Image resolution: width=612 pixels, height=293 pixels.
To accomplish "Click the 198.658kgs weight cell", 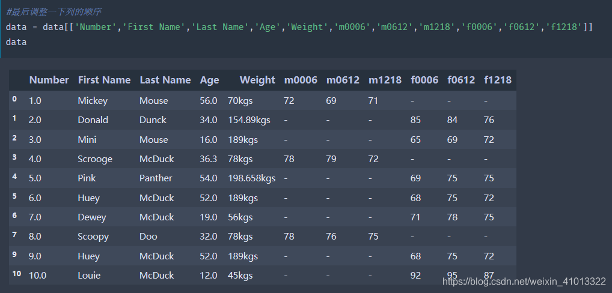I will [x=252, y=178].
